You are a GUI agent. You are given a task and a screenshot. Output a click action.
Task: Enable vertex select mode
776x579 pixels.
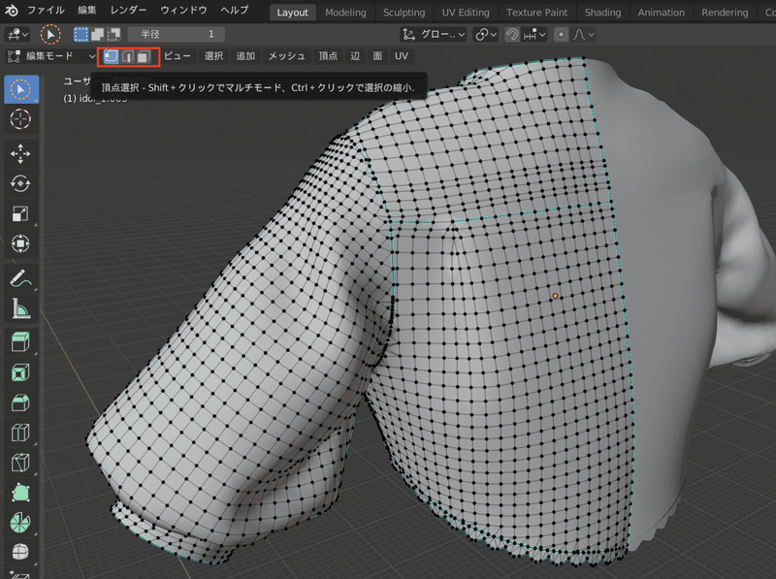tap(111, 56)
